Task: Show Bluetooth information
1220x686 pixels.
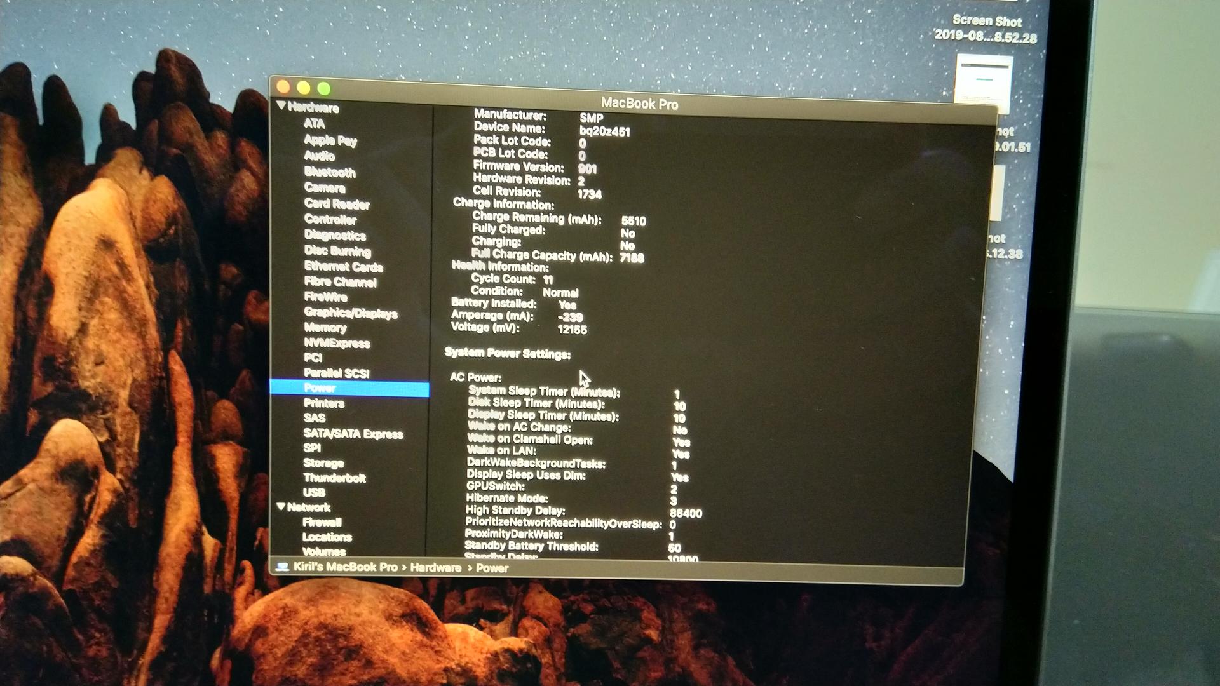Action: [x=329, y=171]
